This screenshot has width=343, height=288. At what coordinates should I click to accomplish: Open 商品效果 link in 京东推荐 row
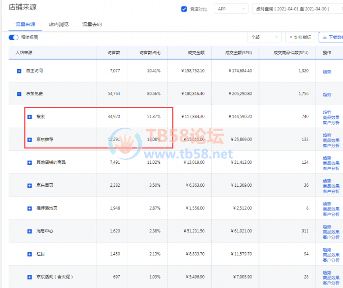(x=331, y=141)
